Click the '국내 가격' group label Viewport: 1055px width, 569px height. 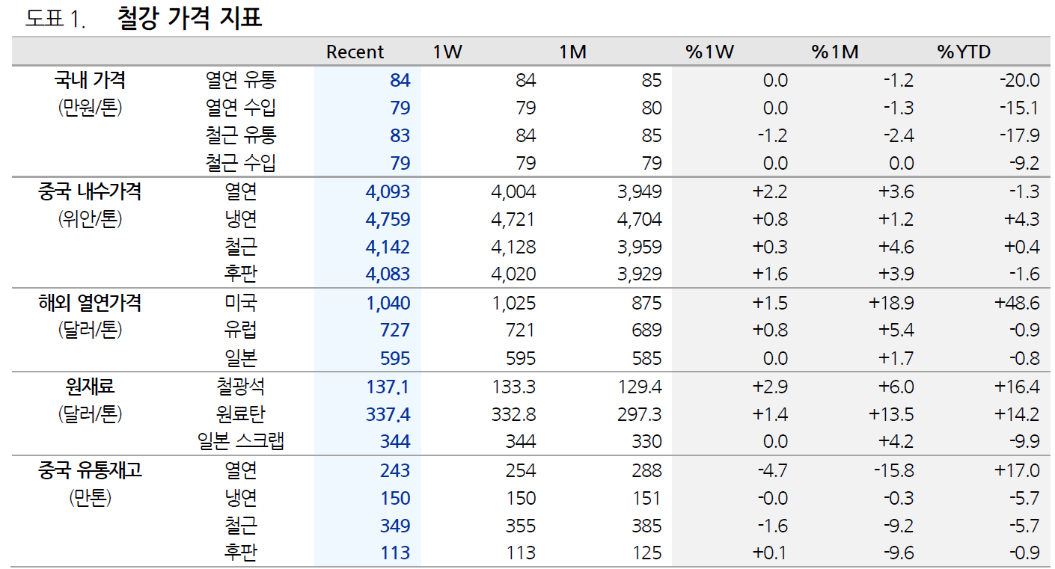pyautogui.click(x=90, y=79)
